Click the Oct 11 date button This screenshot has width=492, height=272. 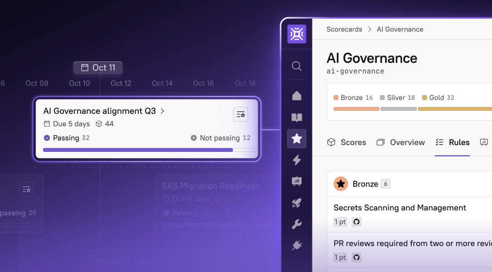tap(97, 67)
